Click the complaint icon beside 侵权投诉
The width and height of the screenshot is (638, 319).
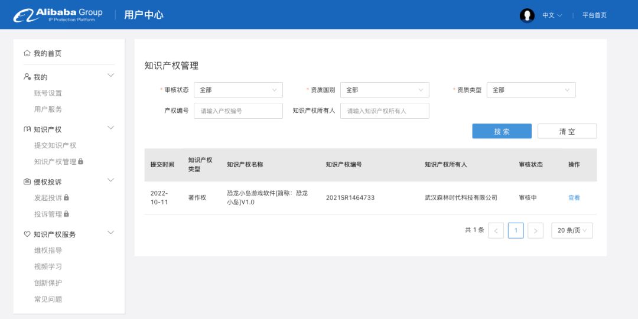point(27,182)
